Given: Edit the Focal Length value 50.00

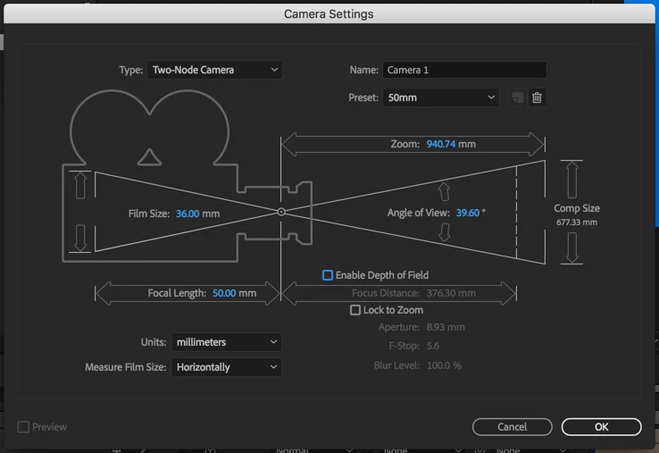Looking at the screenshot, I should [x=224, y=293].
